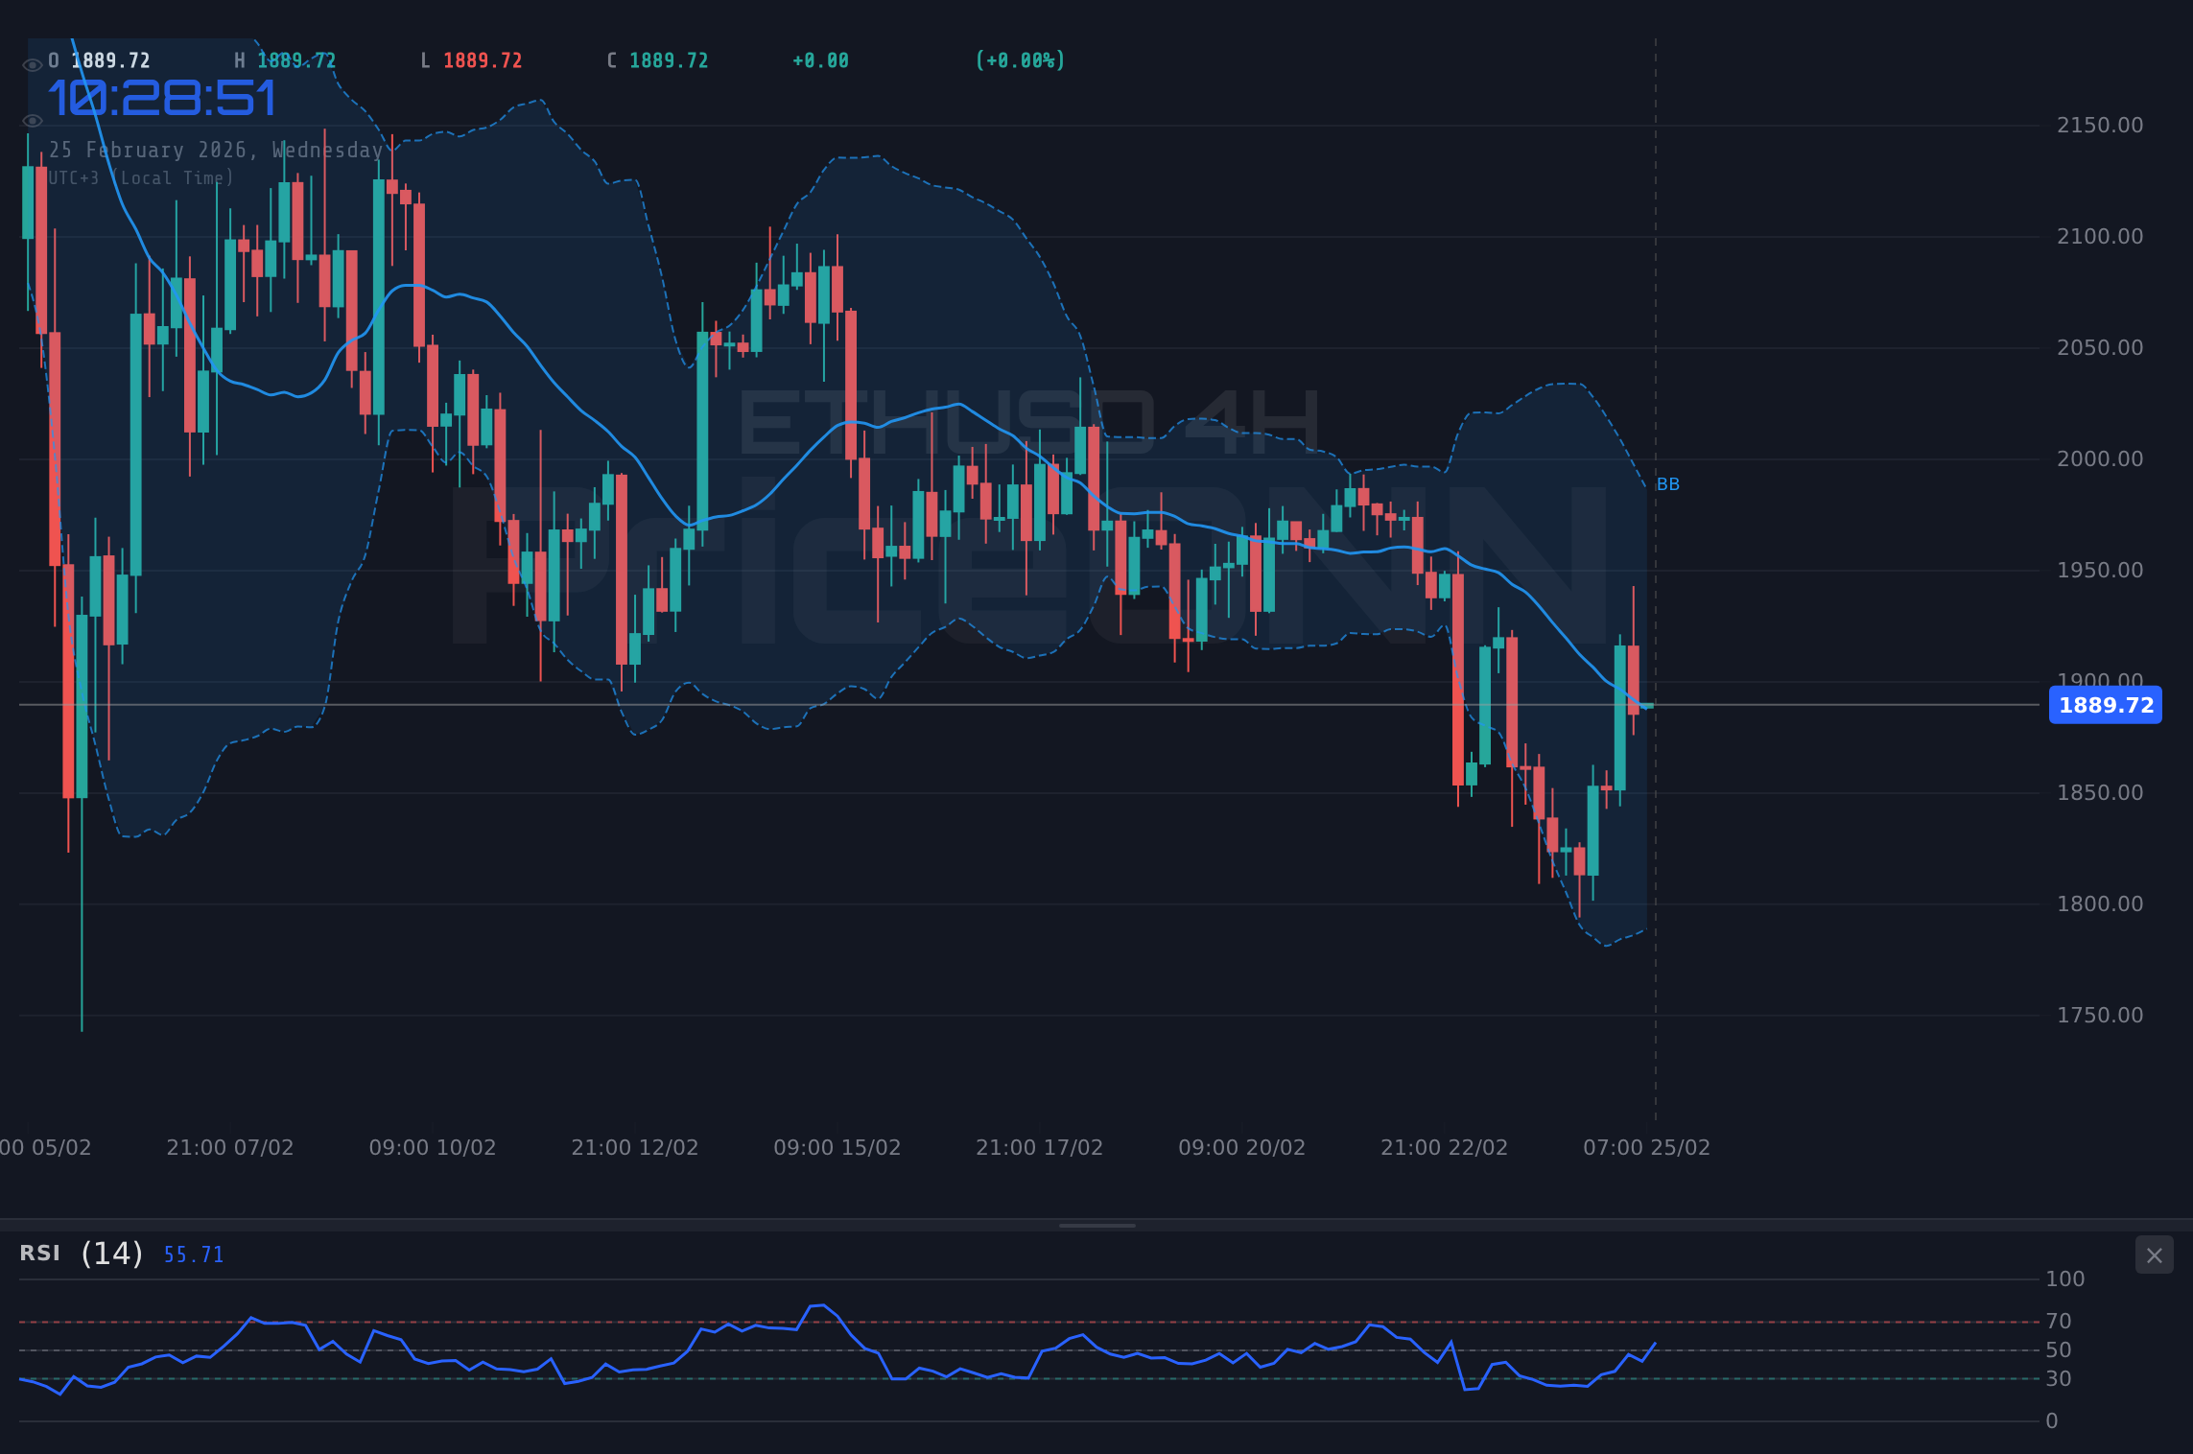Click the open value O 1889.72 in legend

96,59
